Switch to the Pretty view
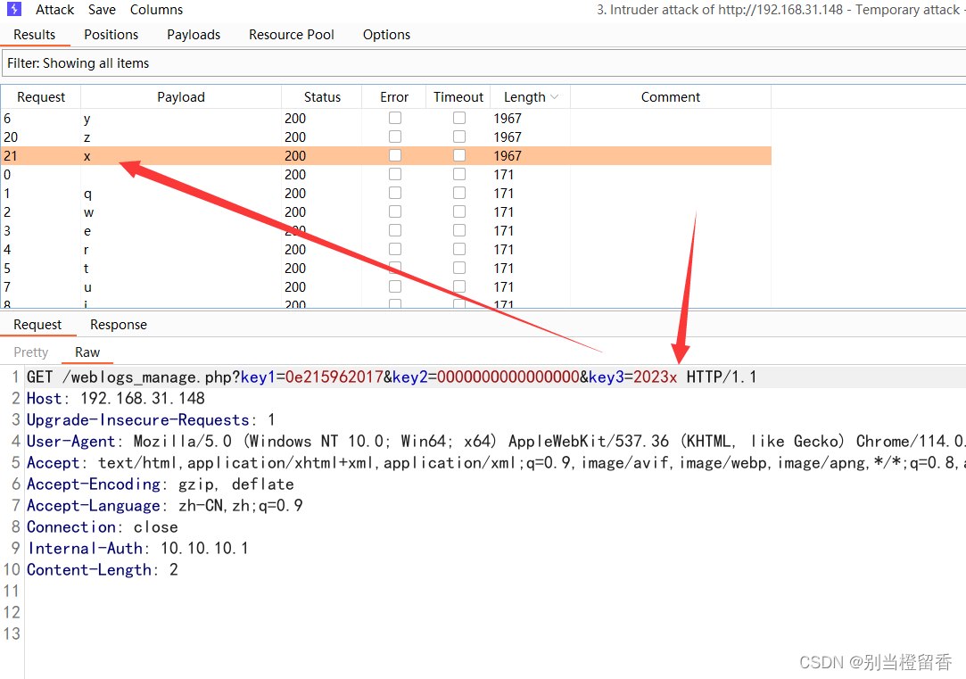Image resolution: width=966 pixels, height=679 pixels. (x=31, y=352)
